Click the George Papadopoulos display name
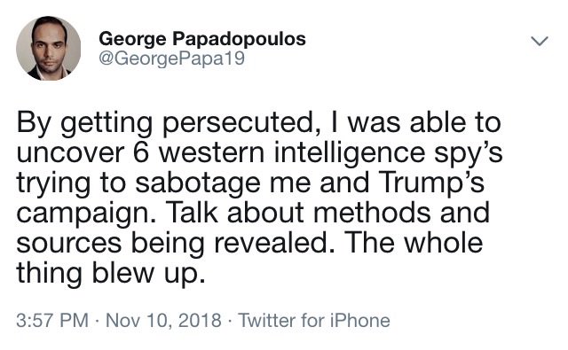This screenshot has height=350, width=568. click(202, 39)
